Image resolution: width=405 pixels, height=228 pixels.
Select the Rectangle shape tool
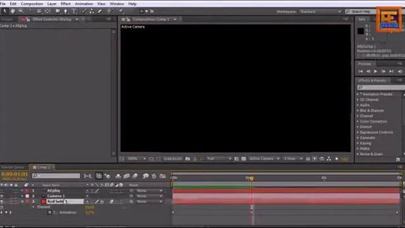click(x=58, y=11)
